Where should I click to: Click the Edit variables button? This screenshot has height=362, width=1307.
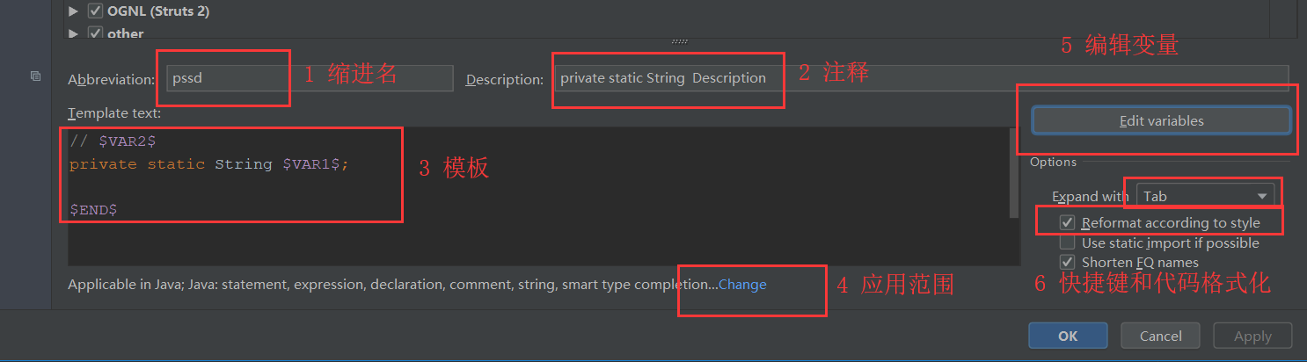pos(1160,121)
